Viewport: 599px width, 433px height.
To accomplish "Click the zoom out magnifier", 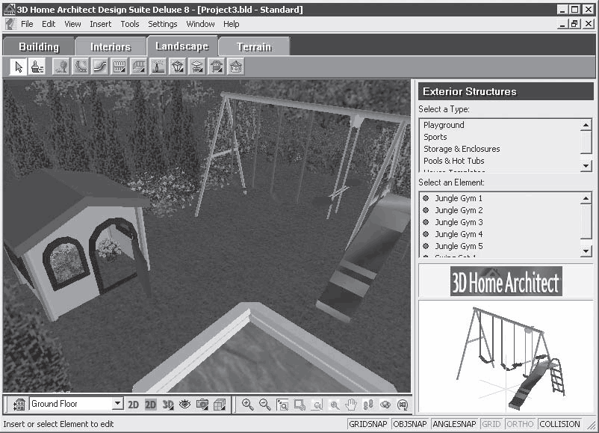I will click(264, 405).
